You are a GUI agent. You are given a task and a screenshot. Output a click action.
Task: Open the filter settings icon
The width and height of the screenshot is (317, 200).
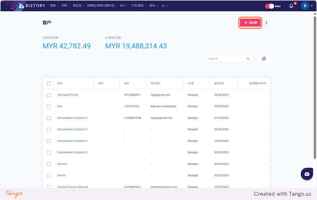point(264,59)
